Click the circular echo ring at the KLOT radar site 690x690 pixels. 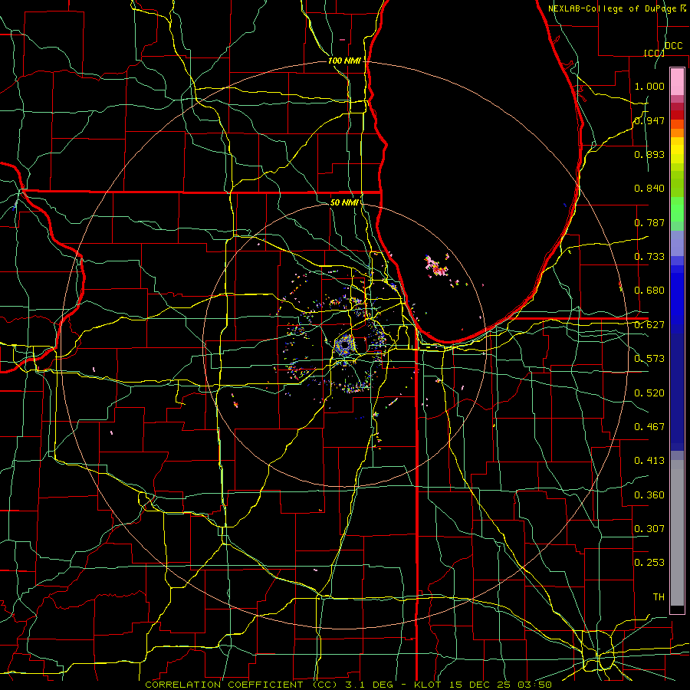344,345
